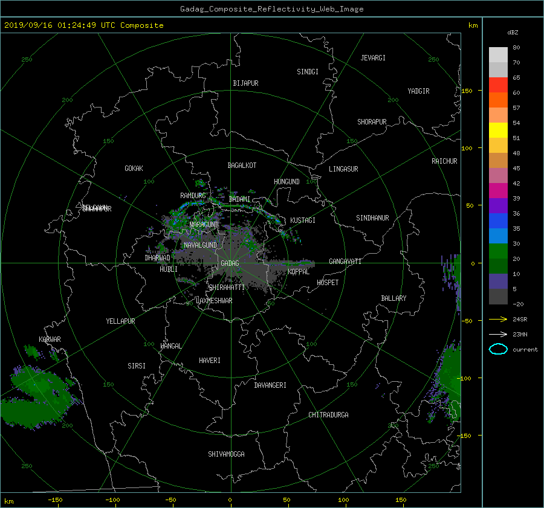544x508 pixels.
Task: Select the RAMDURG label
Action: (193, 196)
